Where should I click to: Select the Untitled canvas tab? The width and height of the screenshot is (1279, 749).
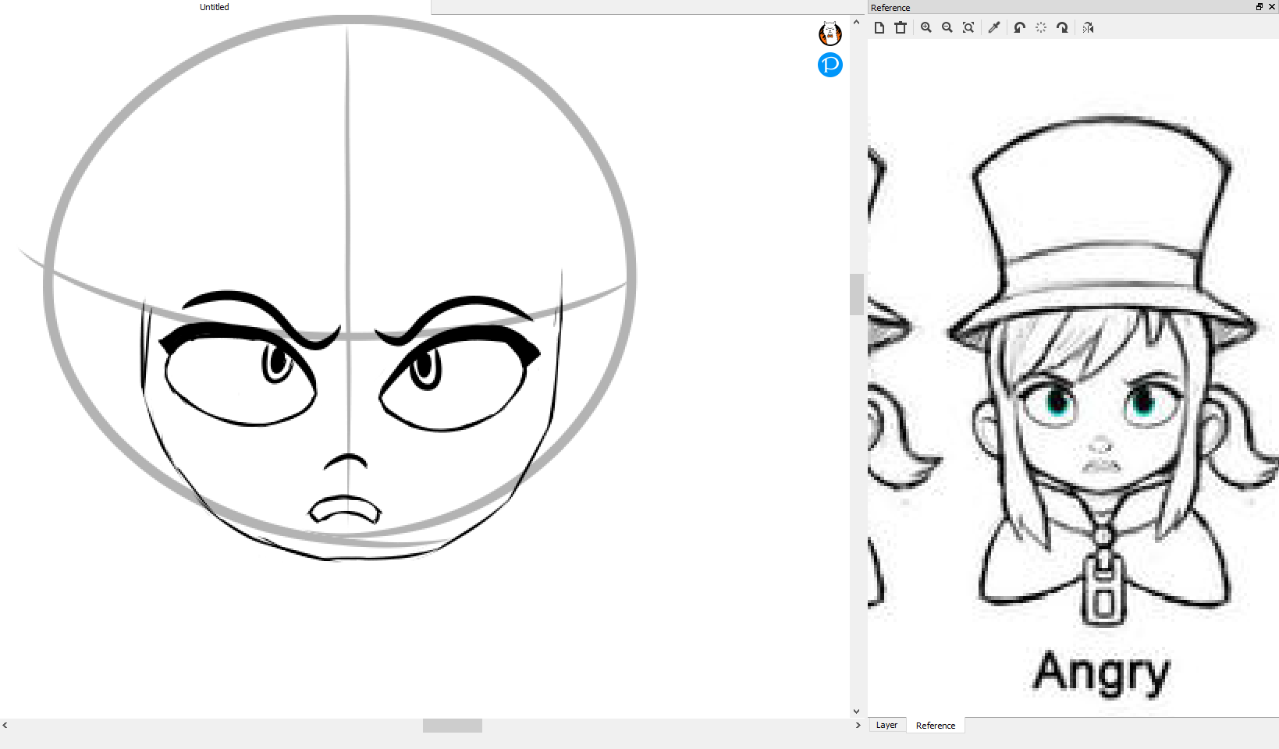tap(215, 7)
